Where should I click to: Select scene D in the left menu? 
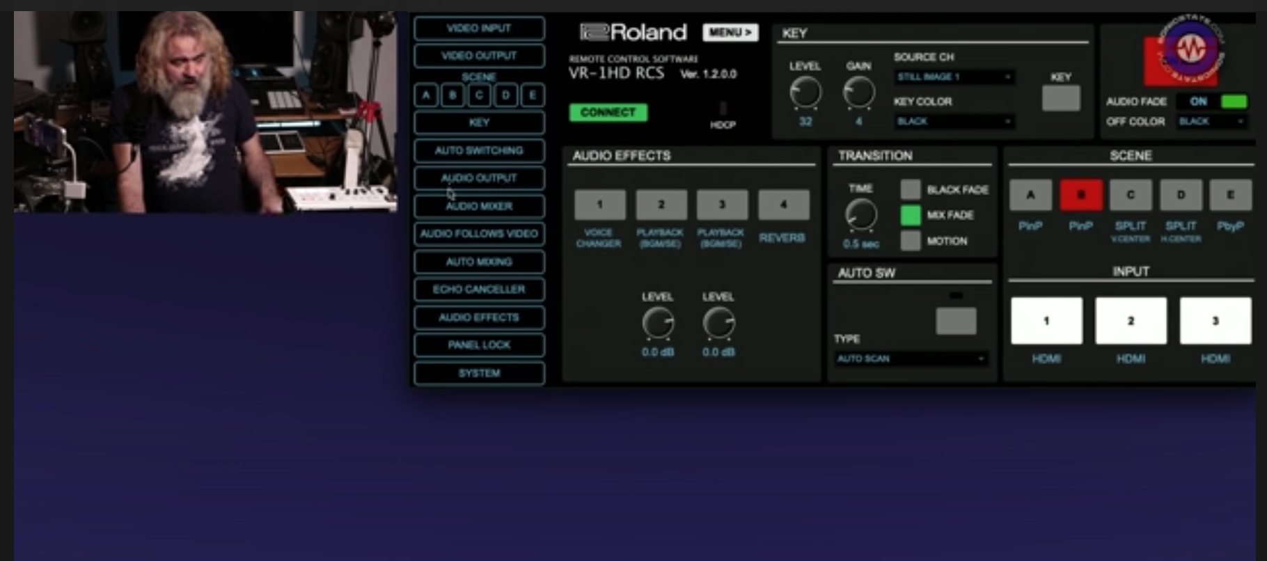(506, 95)
